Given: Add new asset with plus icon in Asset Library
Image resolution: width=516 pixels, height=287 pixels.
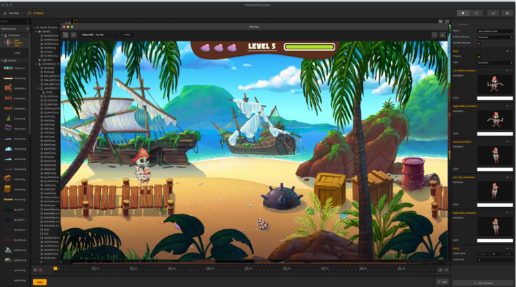Looking at the screenshot, I should tap(28, 28).
